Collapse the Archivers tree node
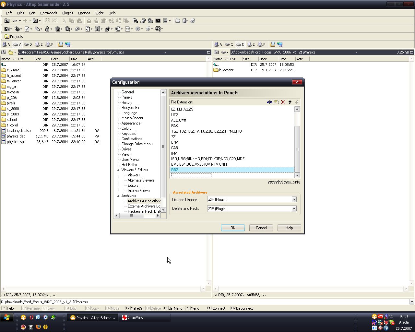Viewport: 415px width, 332px height. coord(118,196)
